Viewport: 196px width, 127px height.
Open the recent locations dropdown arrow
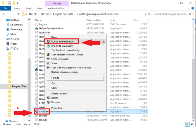point(14,14)
